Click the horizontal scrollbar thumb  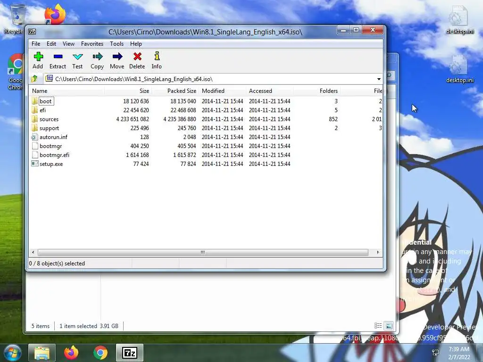203,252
